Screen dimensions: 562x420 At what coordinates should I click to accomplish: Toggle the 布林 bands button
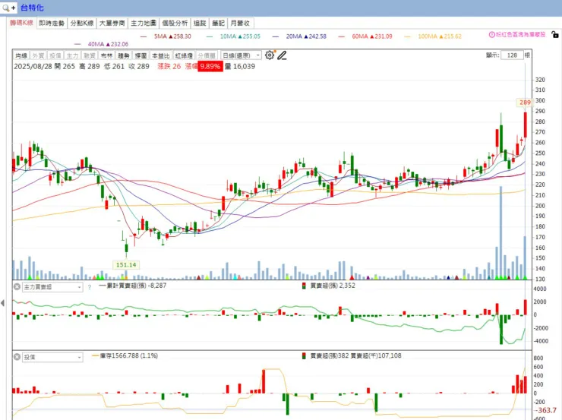pyautogui.click(x=106, y=55)
